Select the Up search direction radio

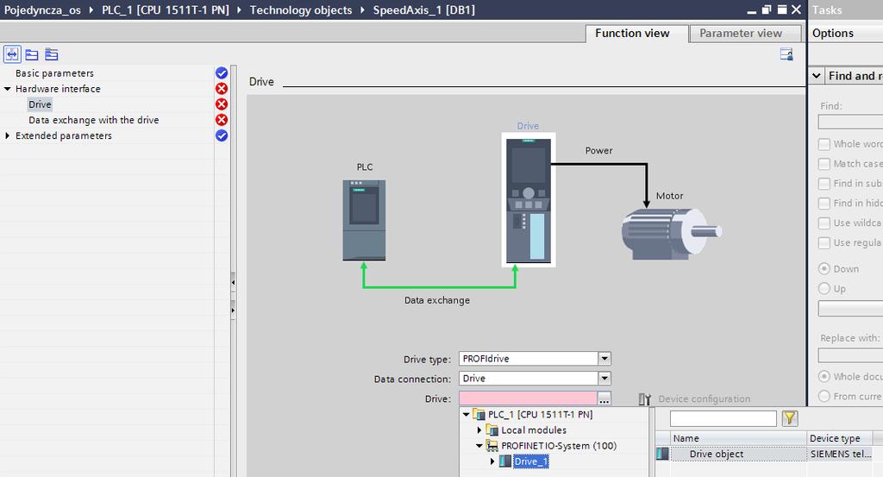tap(824, 288)
